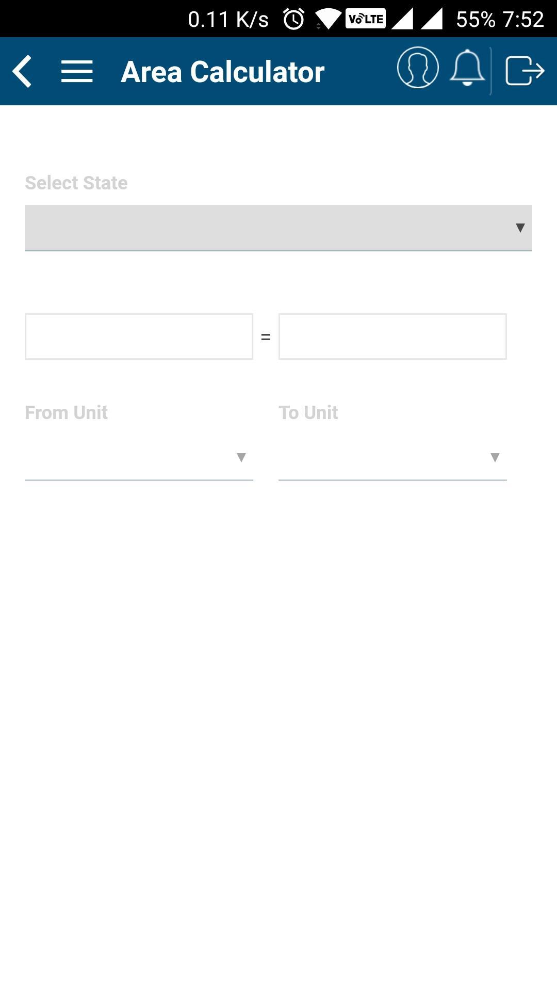This screenshot has height=991, width=557.
Task: Focus the input box left of equals sign
Action: click(139, 337)
